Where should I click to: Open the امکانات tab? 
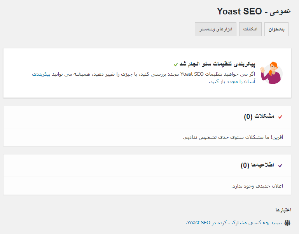pyautogui.click(x=250, y=29)
